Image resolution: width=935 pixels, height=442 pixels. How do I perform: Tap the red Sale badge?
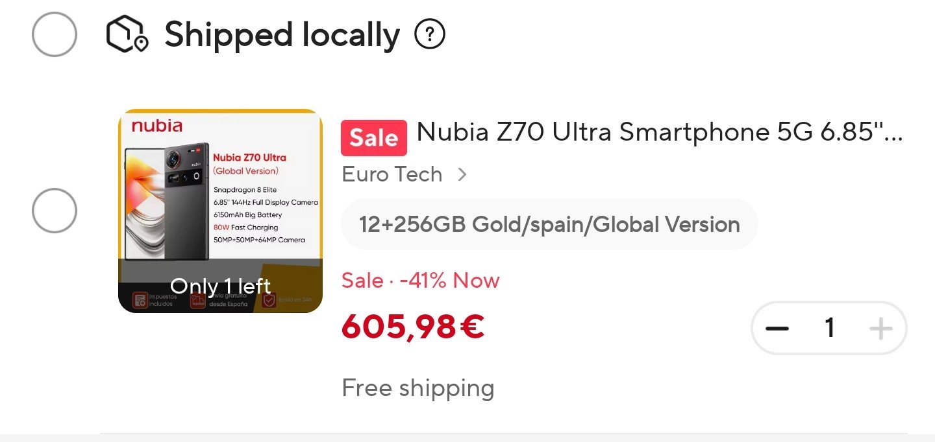point(374,138)
